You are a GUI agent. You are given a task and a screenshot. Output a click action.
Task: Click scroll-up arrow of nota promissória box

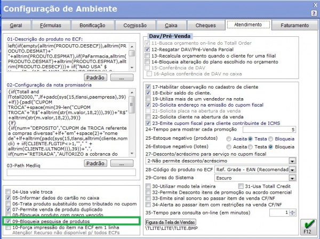(132, 92)
